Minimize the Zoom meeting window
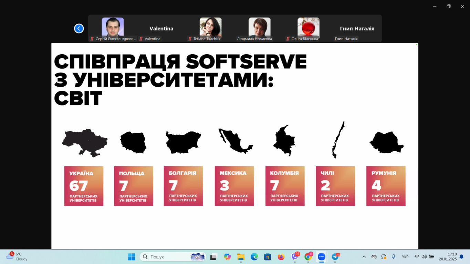The height and width of the screenshot is (264, 470). (435, 6)
